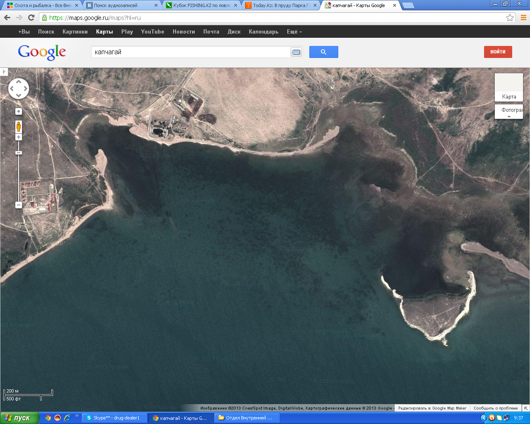
Task: Expand the Фотографии layers dropdown
Action: pos(509,116)
